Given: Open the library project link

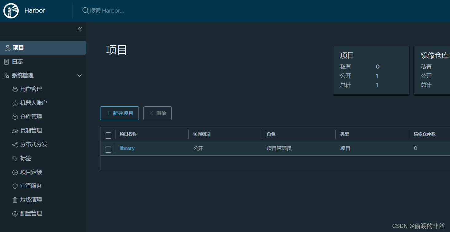Looking at the screenshot, I should 127,148.
